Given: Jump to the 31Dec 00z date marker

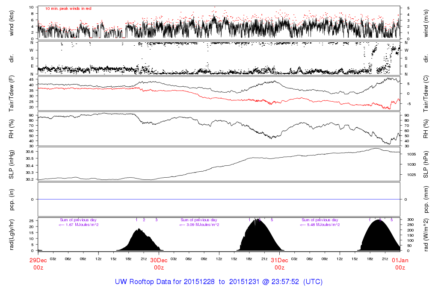Looking at the screenshot, I should click(x=279, y=264).
